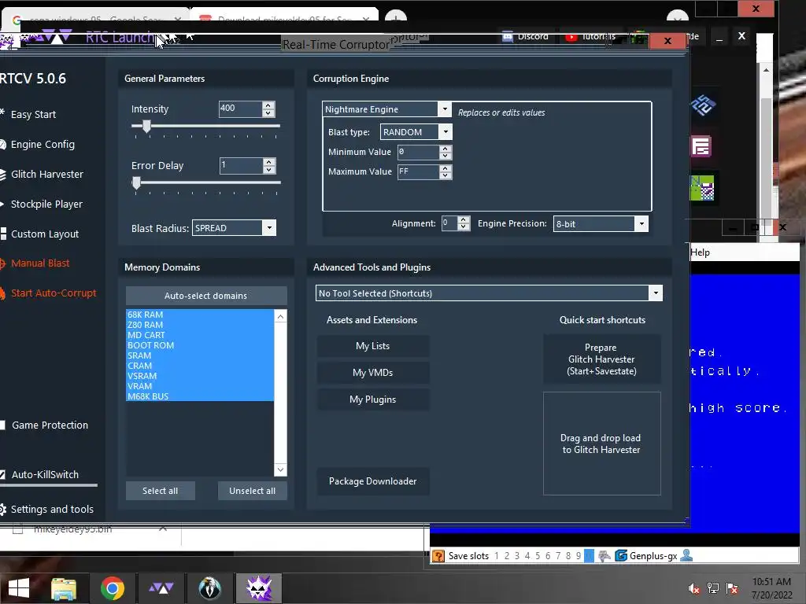Open the Help menu in the emulator
This screenshot has width=806, height=604.
pyautogui.click(x=700, y=252)
